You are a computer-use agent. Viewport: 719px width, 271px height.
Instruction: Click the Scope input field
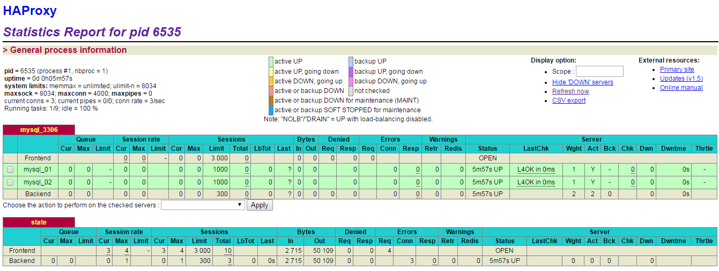pyautogui.click(x=599, y=72)
